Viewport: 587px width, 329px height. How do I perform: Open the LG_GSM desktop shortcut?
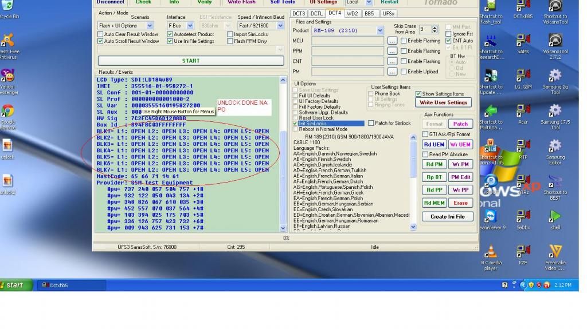click(523, 76)
